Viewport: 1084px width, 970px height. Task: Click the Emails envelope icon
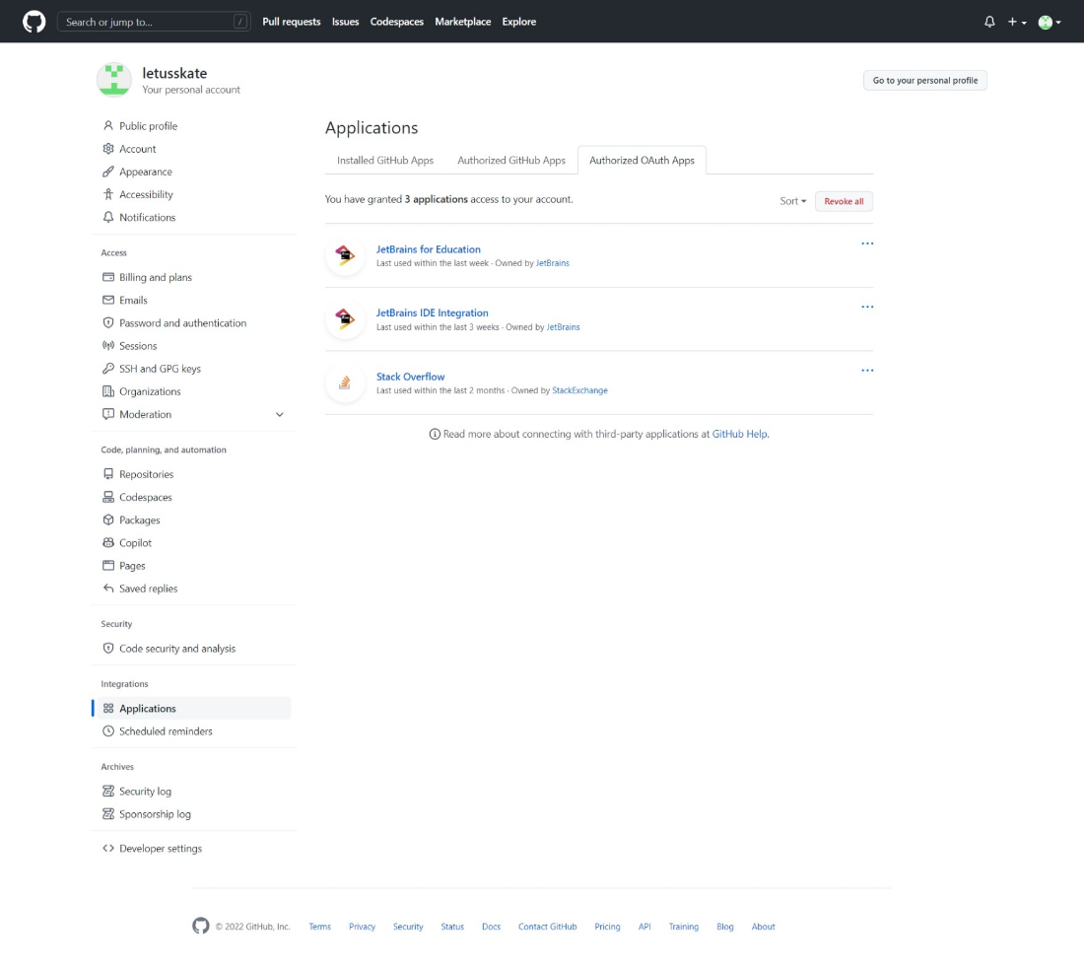point(107,300)
